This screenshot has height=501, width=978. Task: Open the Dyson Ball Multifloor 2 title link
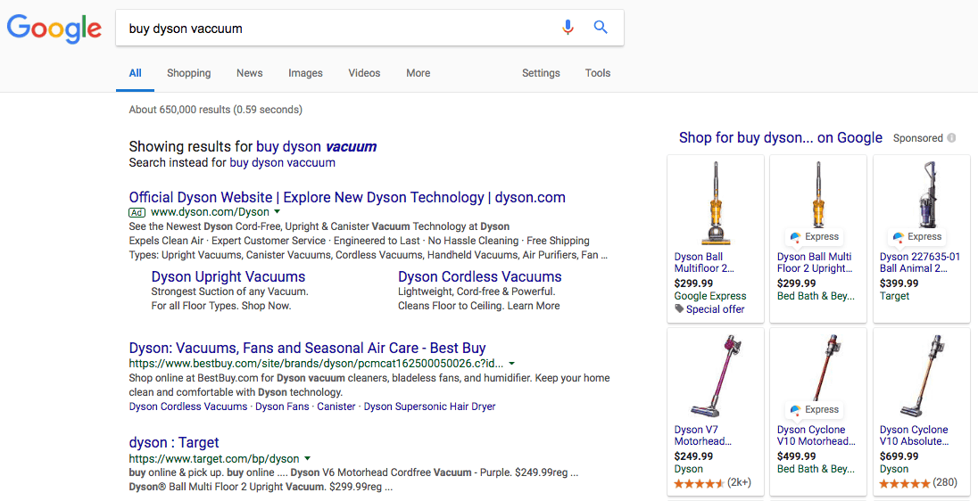point(704,262)
